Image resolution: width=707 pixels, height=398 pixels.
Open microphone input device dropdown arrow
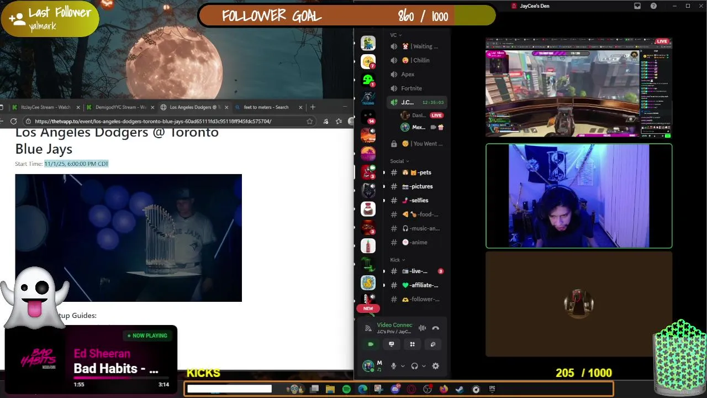coord(403,366)
